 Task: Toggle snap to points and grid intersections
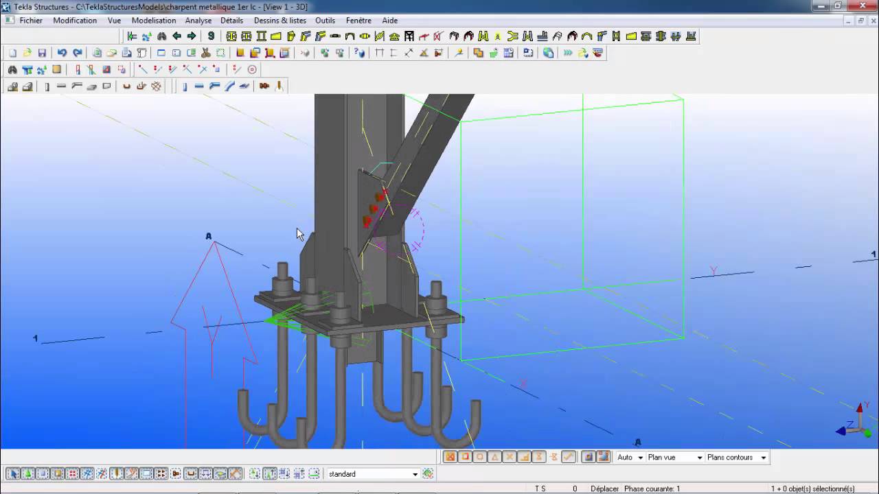tap(450, 457)
